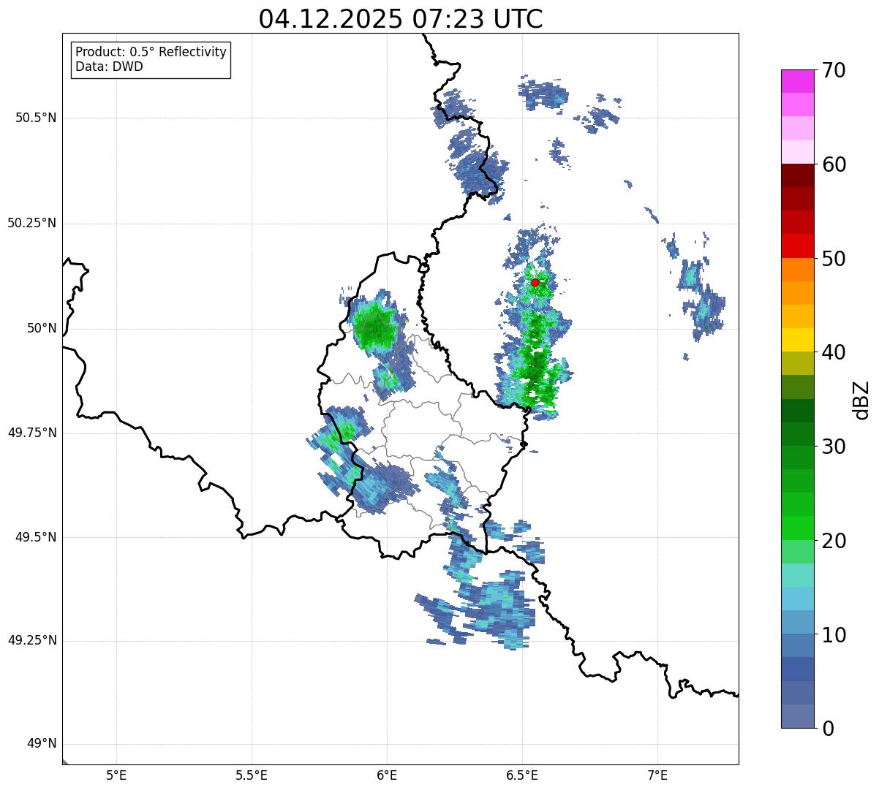Click the 50°N latitude label

point(42,328)
